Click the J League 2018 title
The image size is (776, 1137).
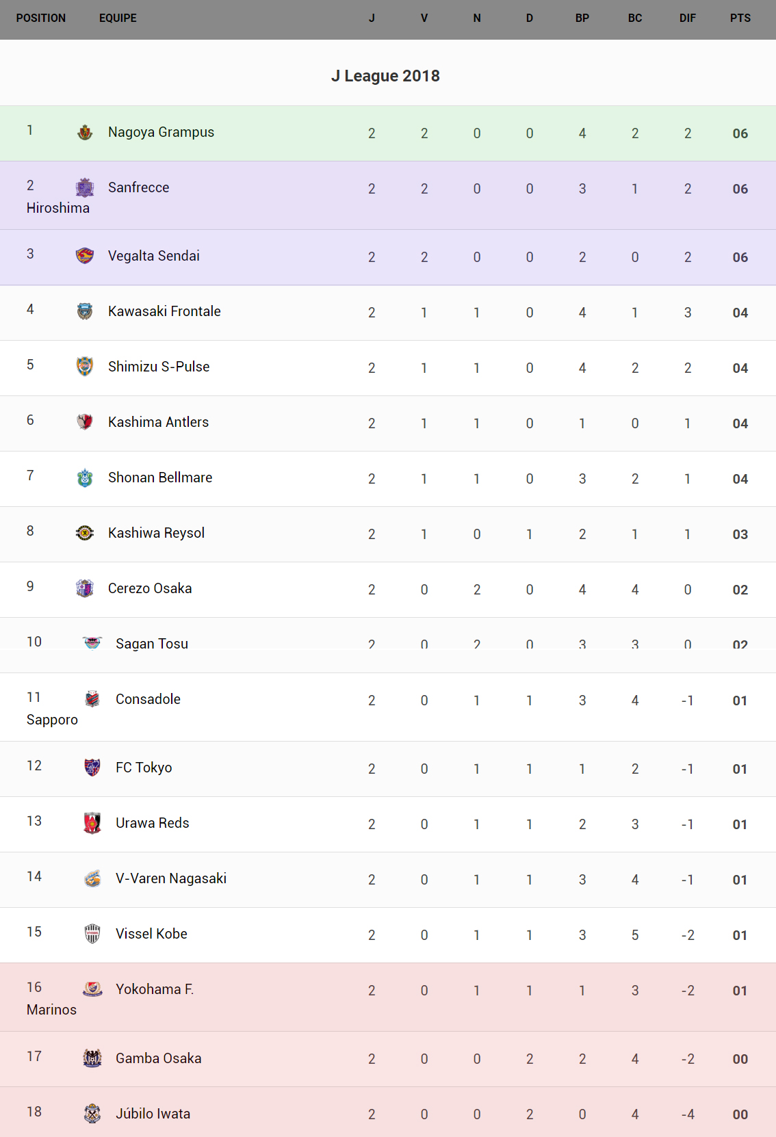(385, 76)
